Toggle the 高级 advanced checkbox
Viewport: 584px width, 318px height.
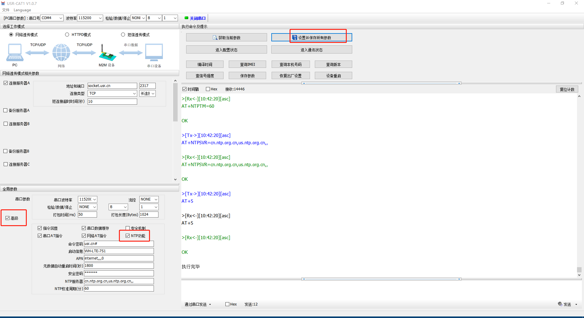tap(8, 218)
